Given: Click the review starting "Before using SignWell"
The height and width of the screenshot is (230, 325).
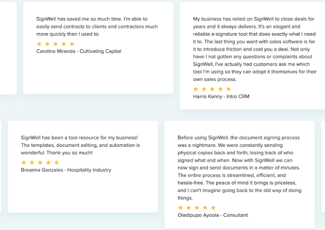Looking at the screenshot, I should point(239,167).
